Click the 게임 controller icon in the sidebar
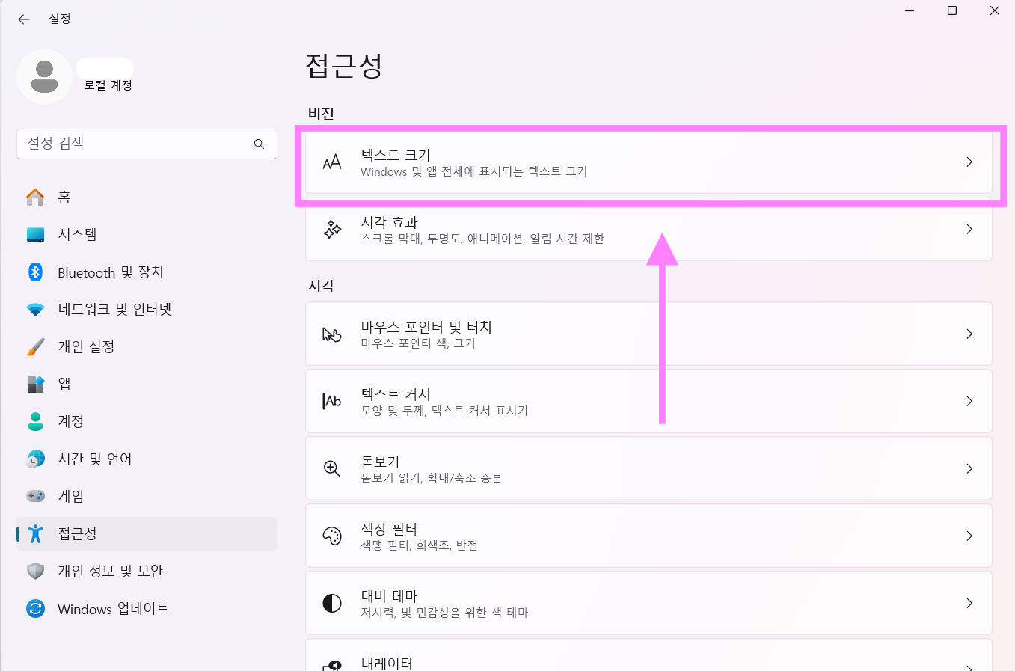Screen dimensions: 1015x671 point(35,496)
